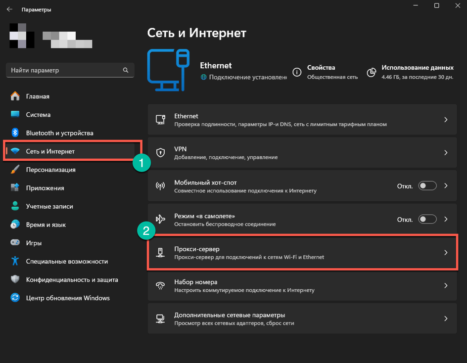Image resolution: width=467 pixels, height=363 pixels.
Task: Click the VPN shield icon
Action: click(x=160, y=152)
